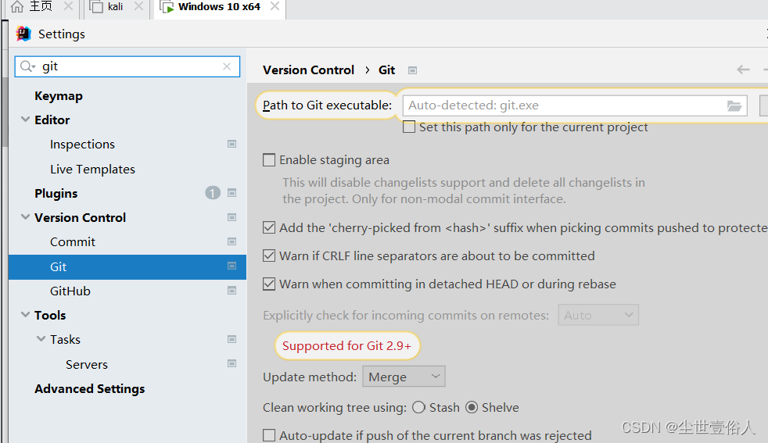The width and height of the screenshot is (768, 443).
Task: Collapse the Tasks tree node
Action: (x=41, y=339)
